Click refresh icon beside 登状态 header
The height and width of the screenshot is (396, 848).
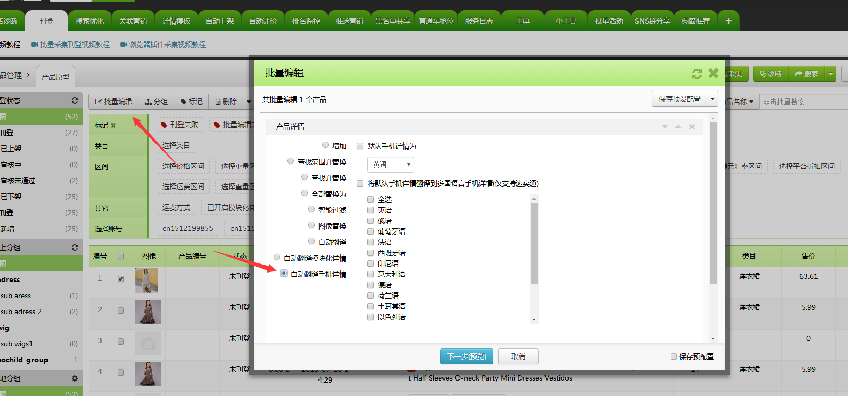click(x=75, y=100)
